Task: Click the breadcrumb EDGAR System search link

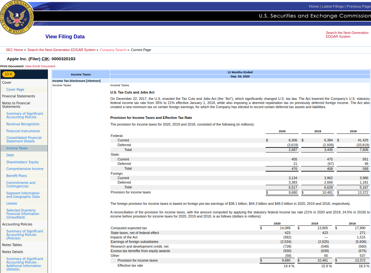Action: click(61, 50)
